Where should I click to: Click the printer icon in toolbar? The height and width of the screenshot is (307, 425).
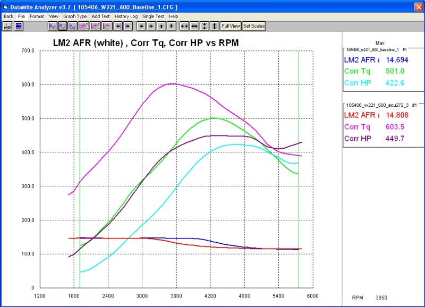(7, 26)
